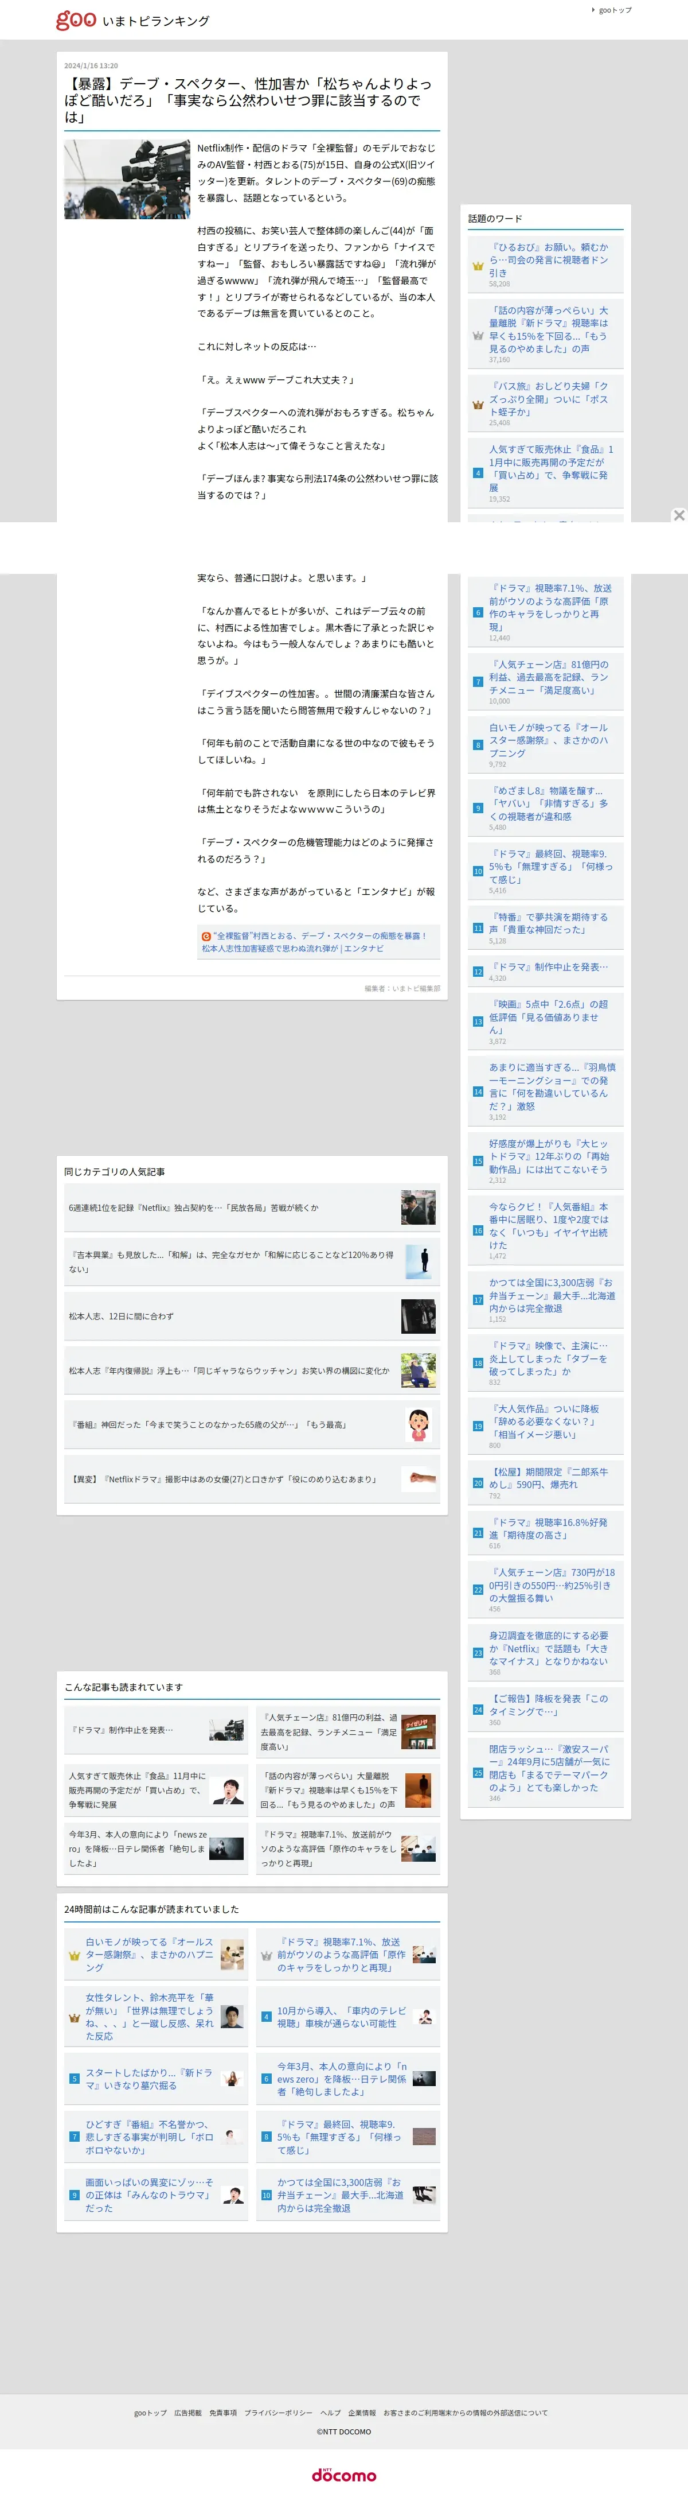
Task: Click the goo logo in the header
Action: pos(76,20)
